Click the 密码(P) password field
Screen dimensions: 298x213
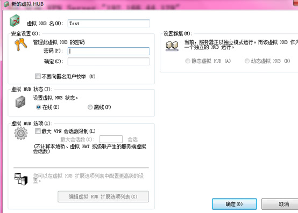point(109,51)
